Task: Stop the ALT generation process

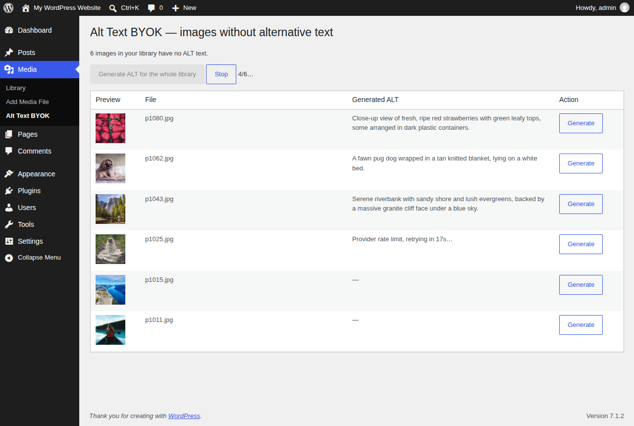Action: (x=221, y=74)
